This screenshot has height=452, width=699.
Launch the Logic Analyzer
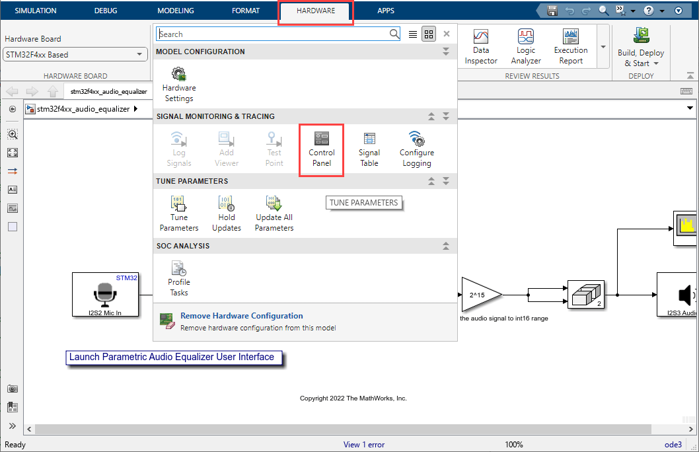point(526,46)
